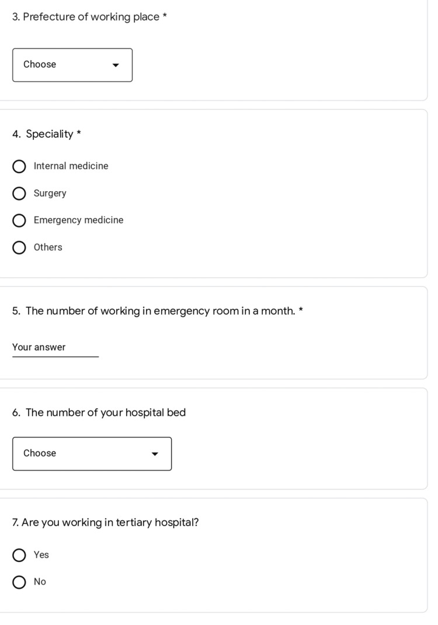
Task: Select Yes for tertiary hospital question
Action: click(19, 555)
